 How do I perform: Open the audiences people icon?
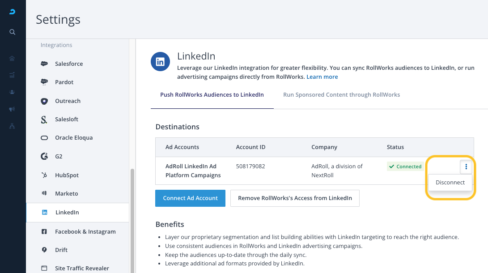coord(13,92)
